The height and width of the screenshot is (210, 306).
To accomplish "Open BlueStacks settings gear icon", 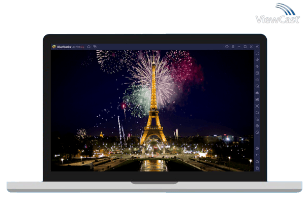I will 257,149.
